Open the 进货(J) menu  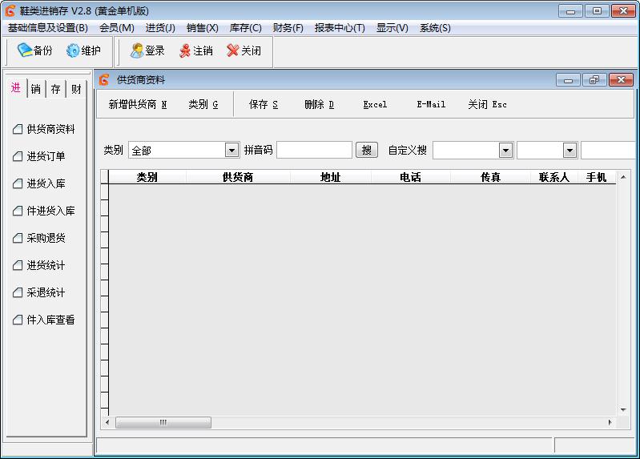(160, 28)
